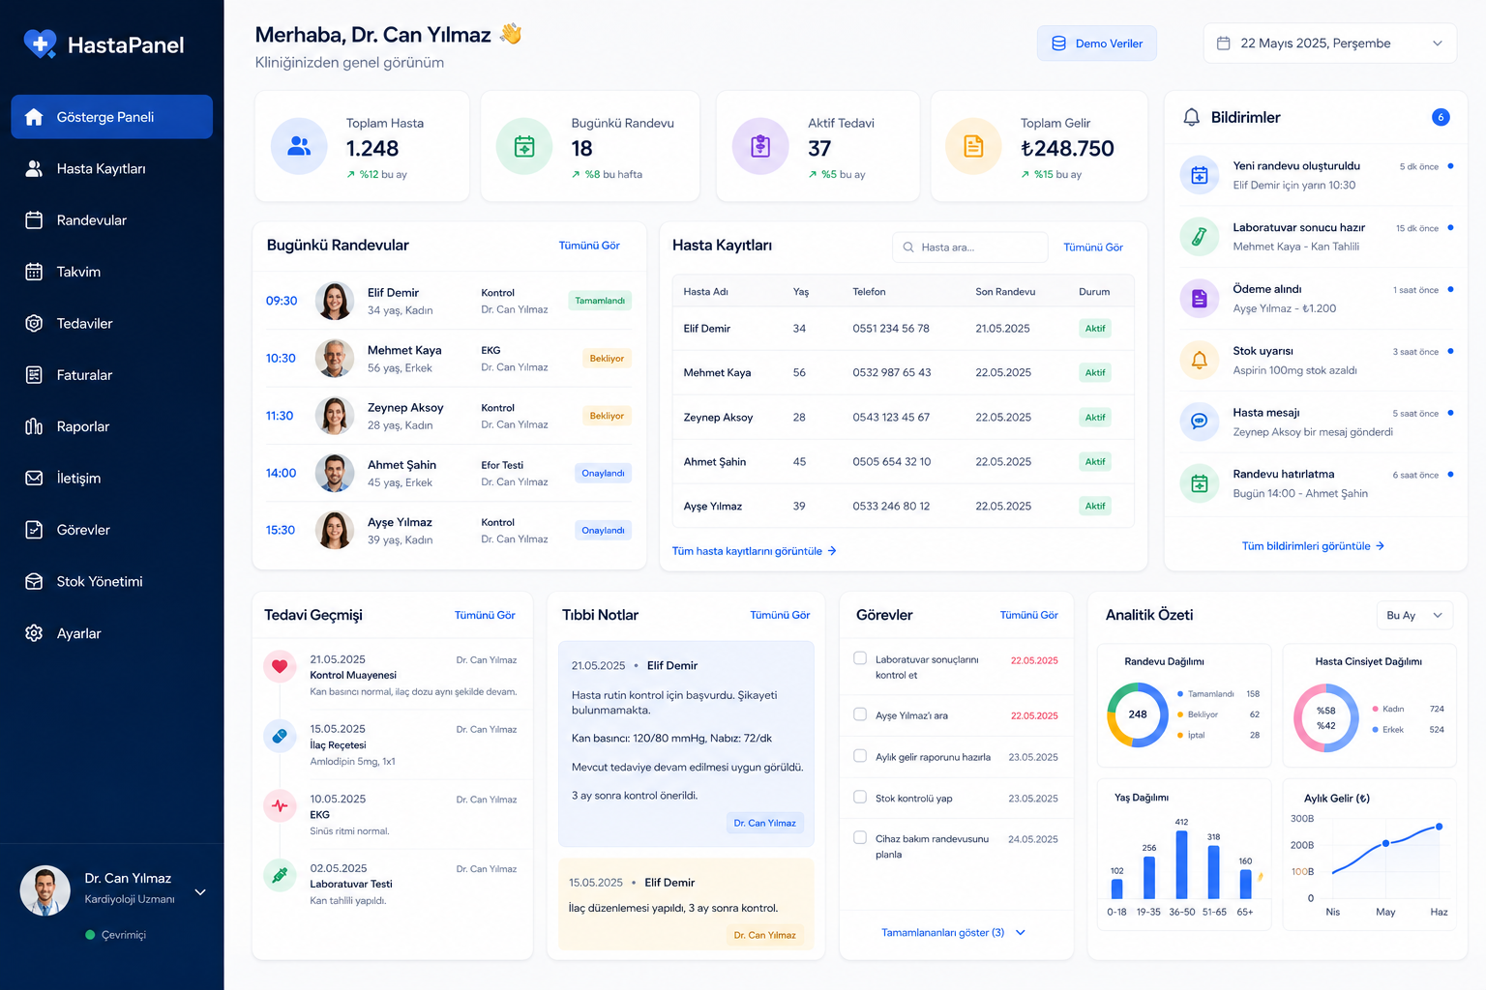This screenshot has height=990, width=1486.
Task: Expand the Dr. Can Yılmaz profile menu
Action: click(x=200, y=892)
